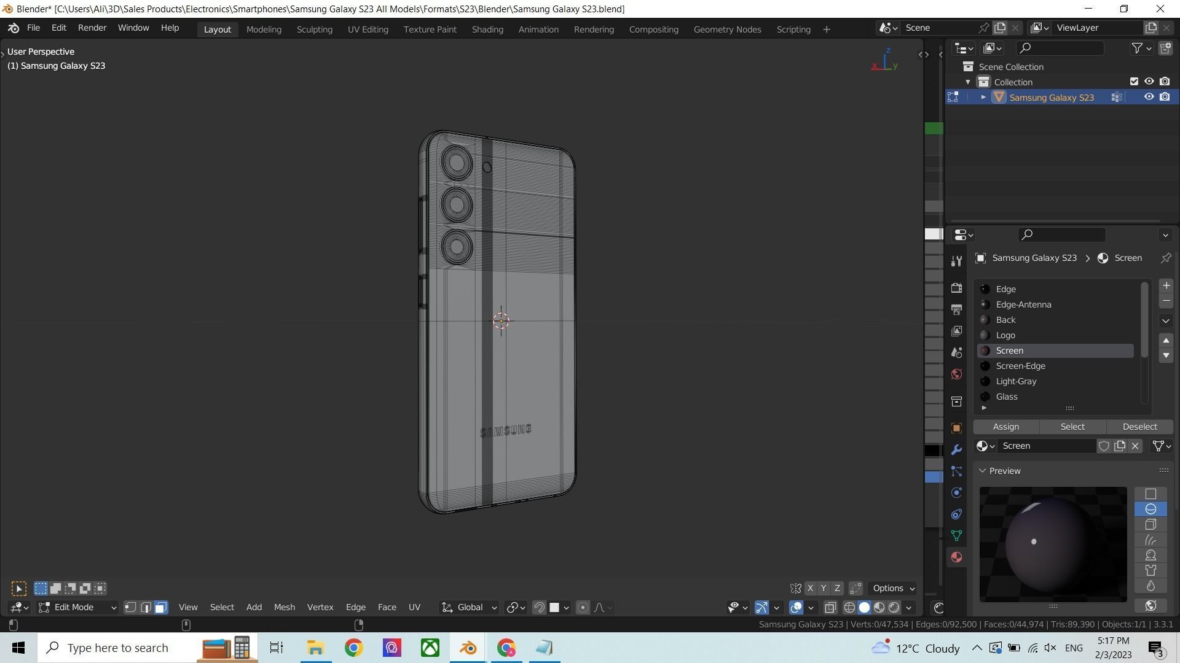Switch to the Shading workspace tab
Screen dimensions: 1180x663
point(487,29)
